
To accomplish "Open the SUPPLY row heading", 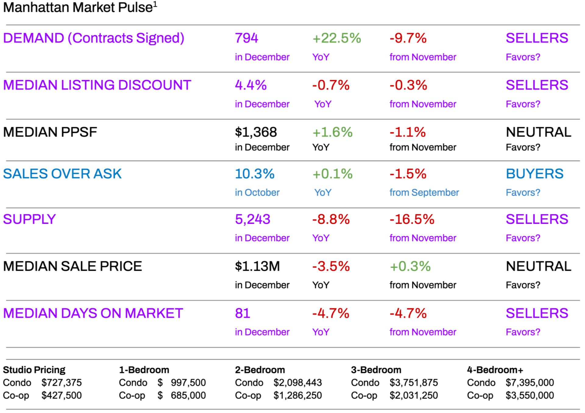I will click(x=29, y=219).
